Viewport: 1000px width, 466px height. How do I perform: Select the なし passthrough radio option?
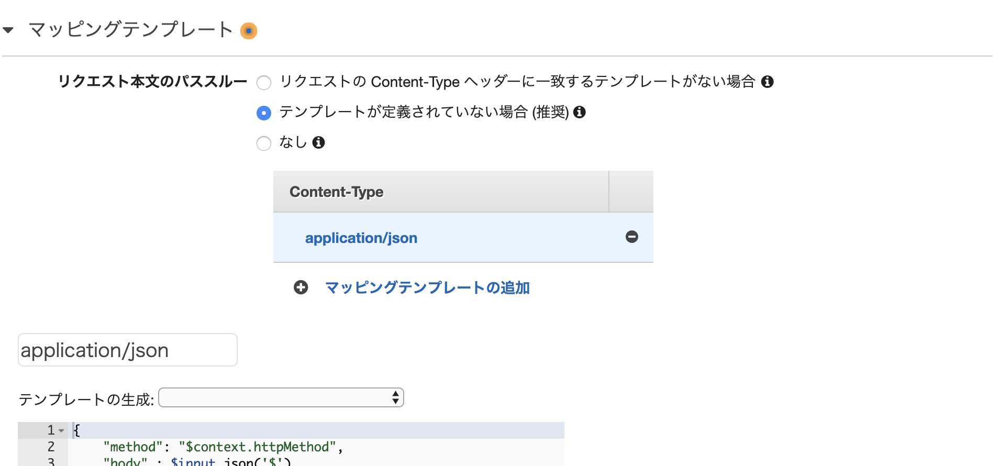264,143
